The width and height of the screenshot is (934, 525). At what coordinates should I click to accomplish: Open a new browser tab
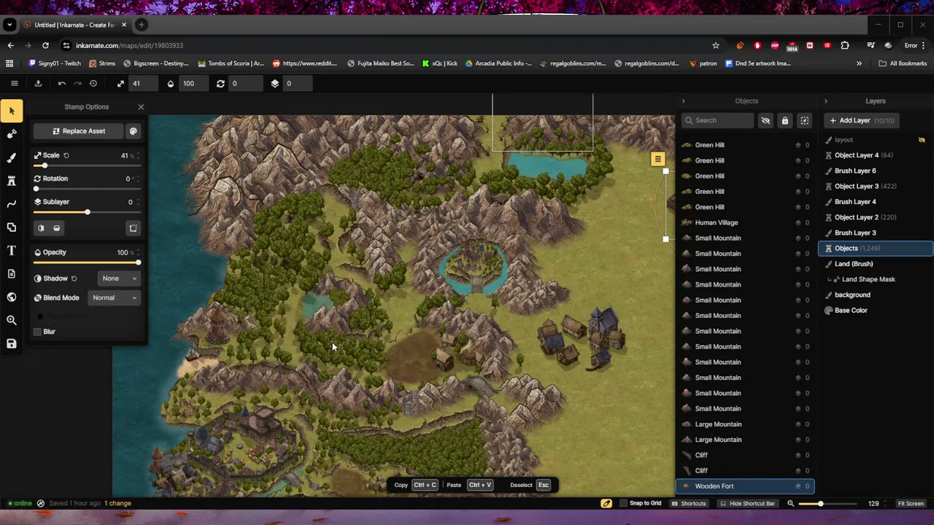pos(141,25)
